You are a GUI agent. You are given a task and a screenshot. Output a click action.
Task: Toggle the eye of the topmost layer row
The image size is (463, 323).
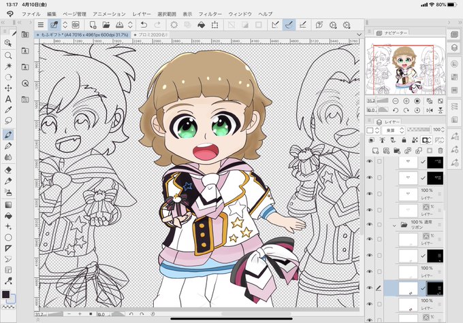click(x=370, y=161)
